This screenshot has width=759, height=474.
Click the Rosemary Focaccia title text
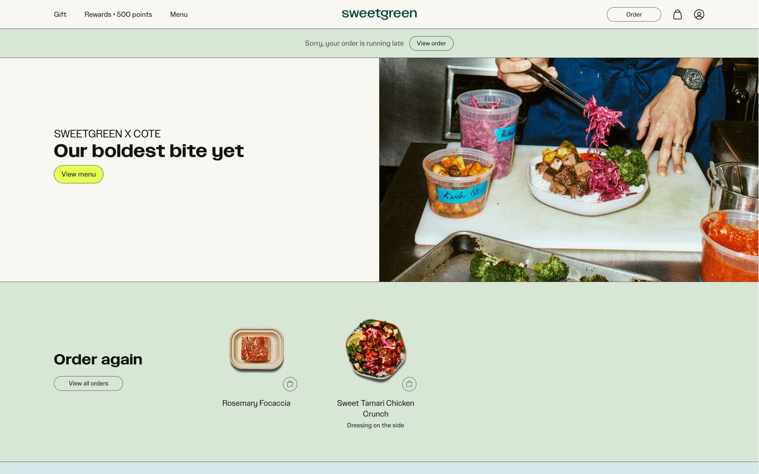tap(256, 403)
